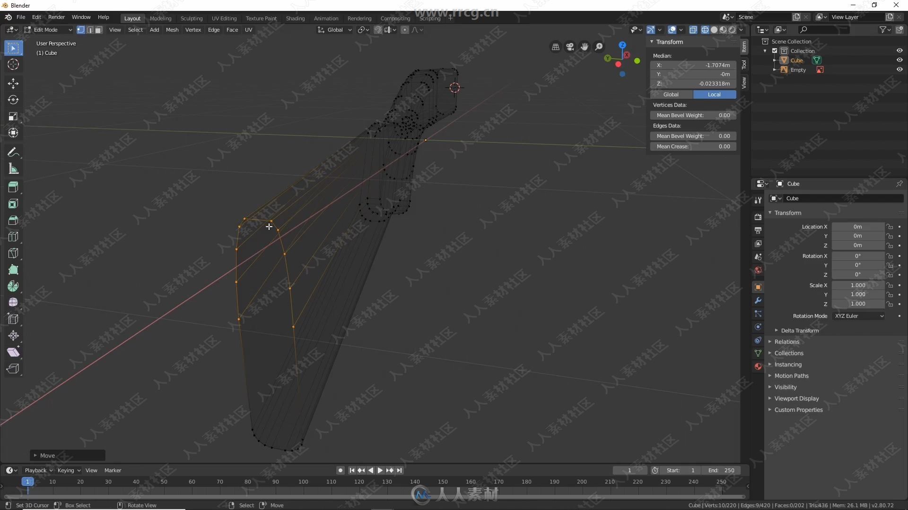
Task: Open the Playback dropdown in timeline
Action: (x=38, y=470)
